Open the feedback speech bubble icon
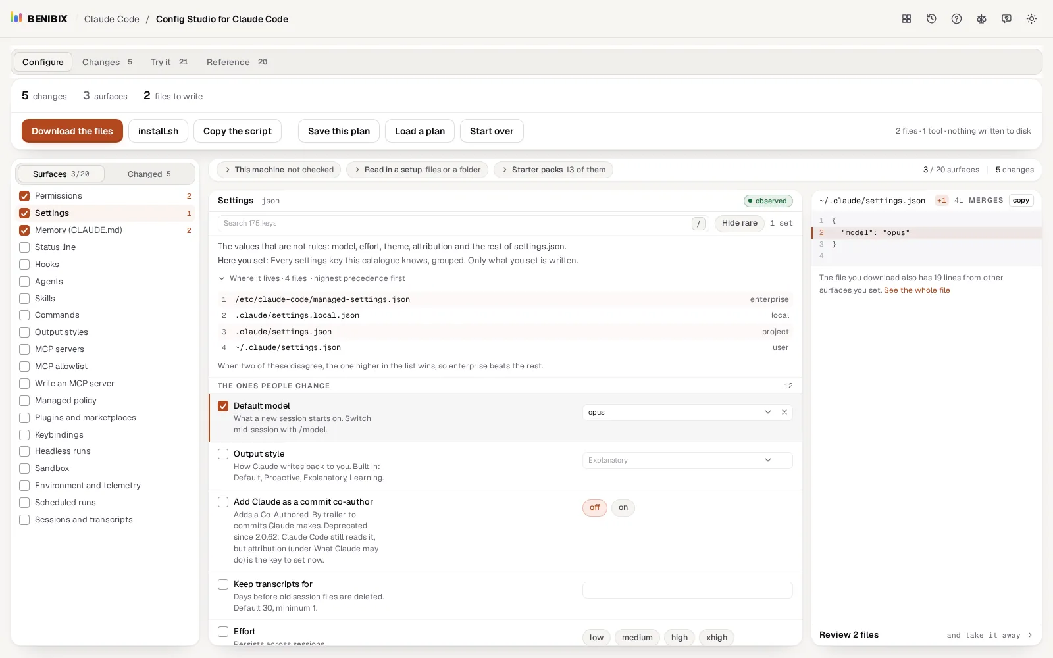 tap(1006, 19)
